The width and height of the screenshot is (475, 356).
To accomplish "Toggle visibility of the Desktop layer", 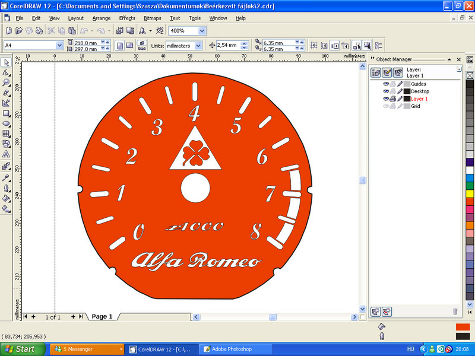I will 385,91.
